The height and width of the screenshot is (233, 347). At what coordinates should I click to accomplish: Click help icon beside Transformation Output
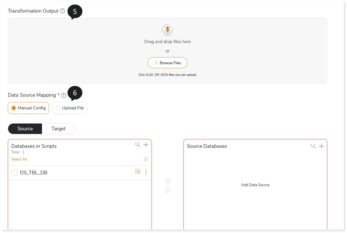coord(62,11)
